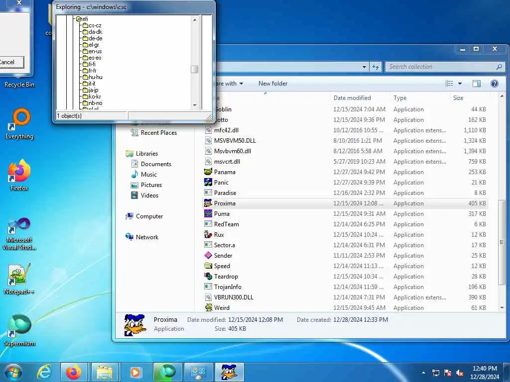Open the Microsoft Visual Studio desktop shortcut
This screenshot has height=382, width=510.
(x=19, y=234)
